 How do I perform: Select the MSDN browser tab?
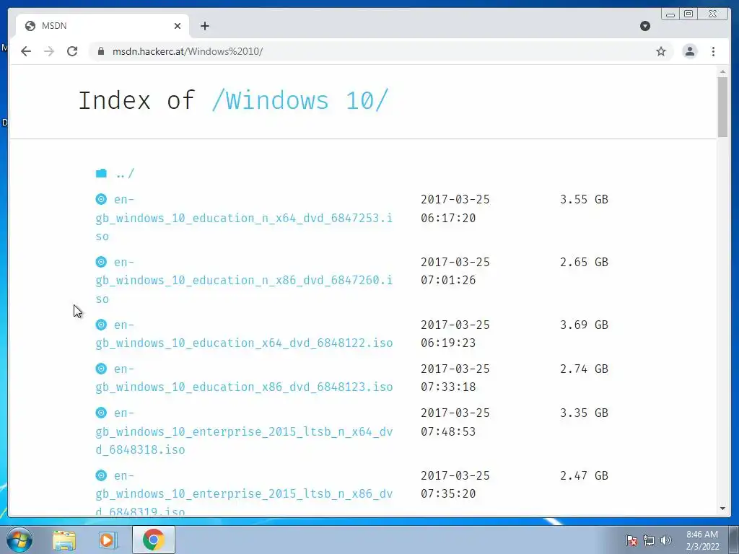click(x=102, y=26)
